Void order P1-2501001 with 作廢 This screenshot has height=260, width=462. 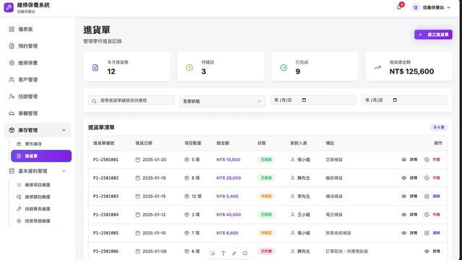432,160
